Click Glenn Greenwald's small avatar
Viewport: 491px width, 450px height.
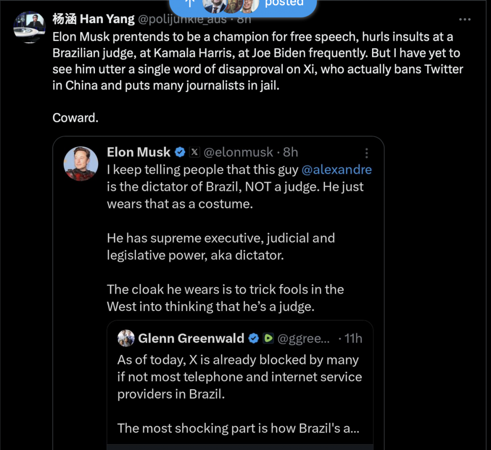tap(126, 338)
